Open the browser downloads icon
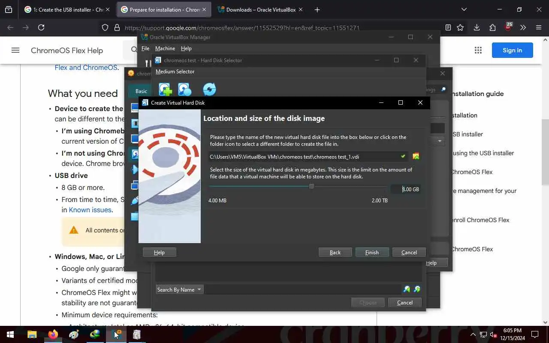This screenshot has height=343, width=549. click(477, 27)
